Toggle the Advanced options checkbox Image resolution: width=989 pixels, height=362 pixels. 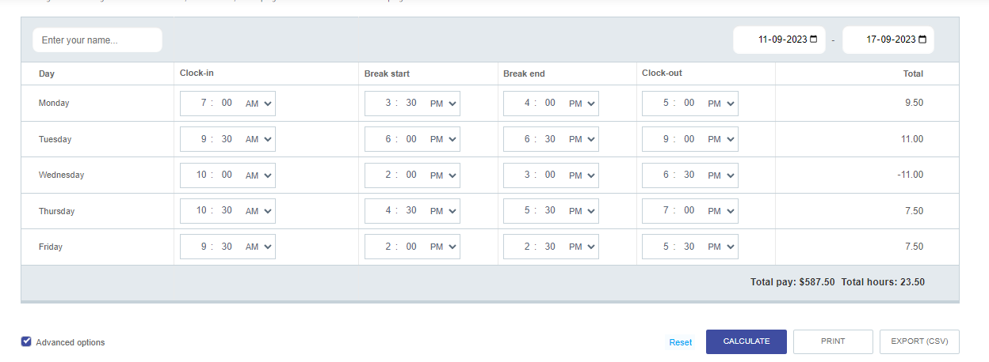pos(26,341)
